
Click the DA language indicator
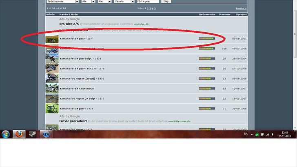246,134
